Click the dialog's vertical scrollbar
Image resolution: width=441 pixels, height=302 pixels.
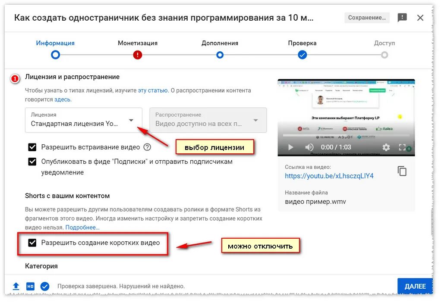pyautogui.click(x=432, y=222)
